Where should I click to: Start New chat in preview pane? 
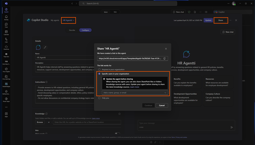click(228, 32)
